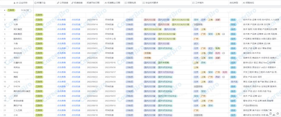Viewport: 281px width, 117px height.
Task: Click the deadline 11月下旬 cell
Action: [109, 29]
